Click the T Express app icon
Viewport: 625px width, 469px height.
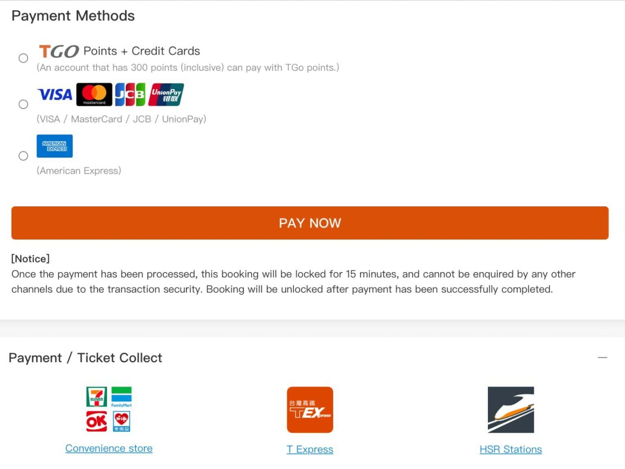tap(310, 410)
